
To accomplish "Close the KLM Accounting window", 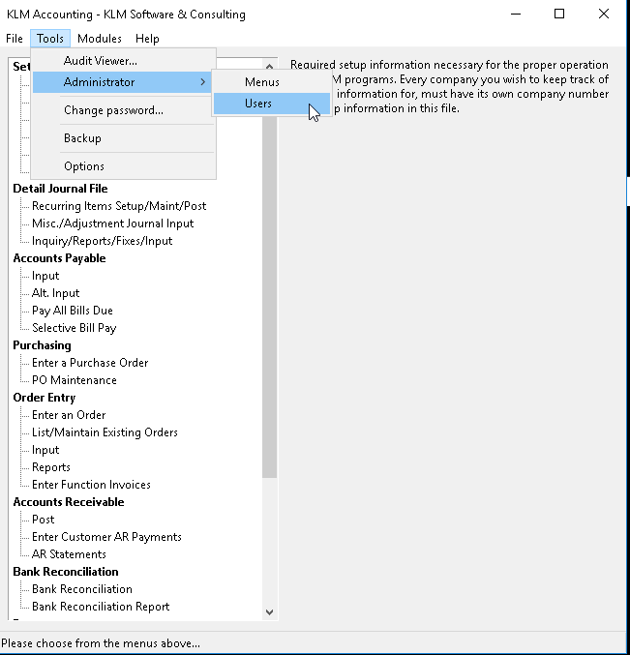I will (604, 14).
